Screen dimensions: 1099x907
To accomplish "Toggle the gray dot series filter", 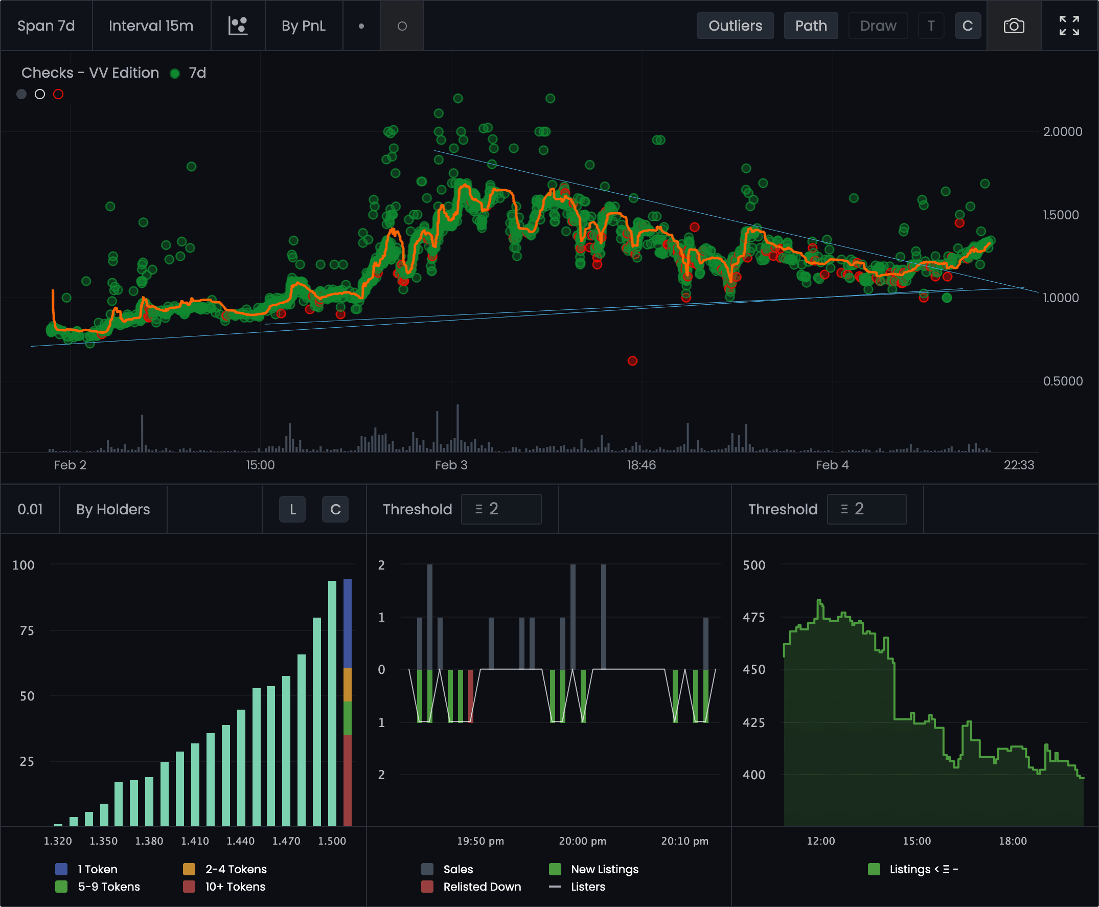I will [21, 94].
